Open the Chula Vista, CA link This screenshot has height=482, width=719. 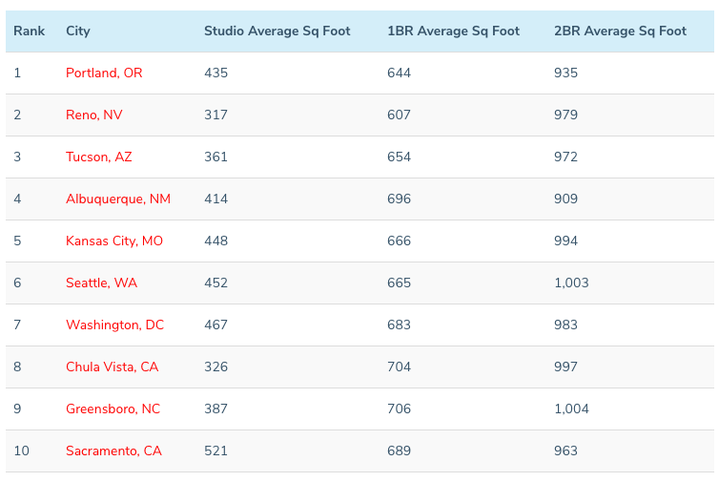tap(112, 367)
